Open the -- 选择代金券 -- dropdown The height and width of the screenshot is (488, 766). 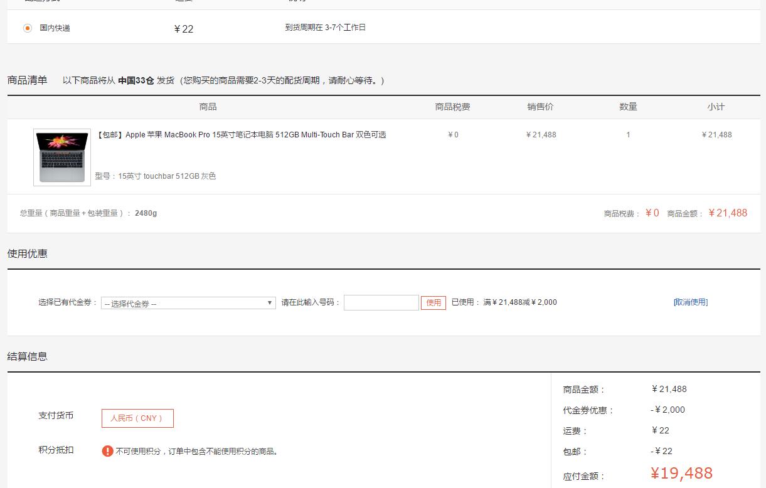point(188,302)
